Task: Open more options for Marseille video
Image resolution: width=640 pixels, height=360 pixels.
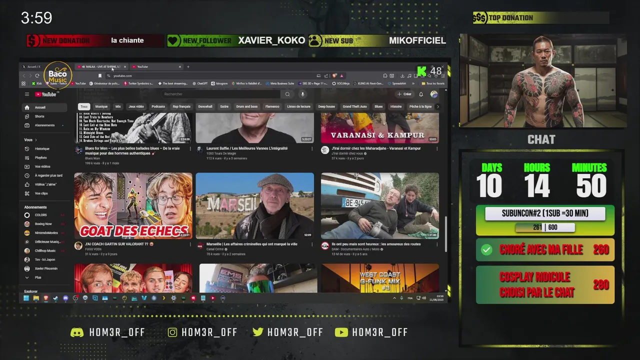Action: pyautogui.click(x=312, y=244)
